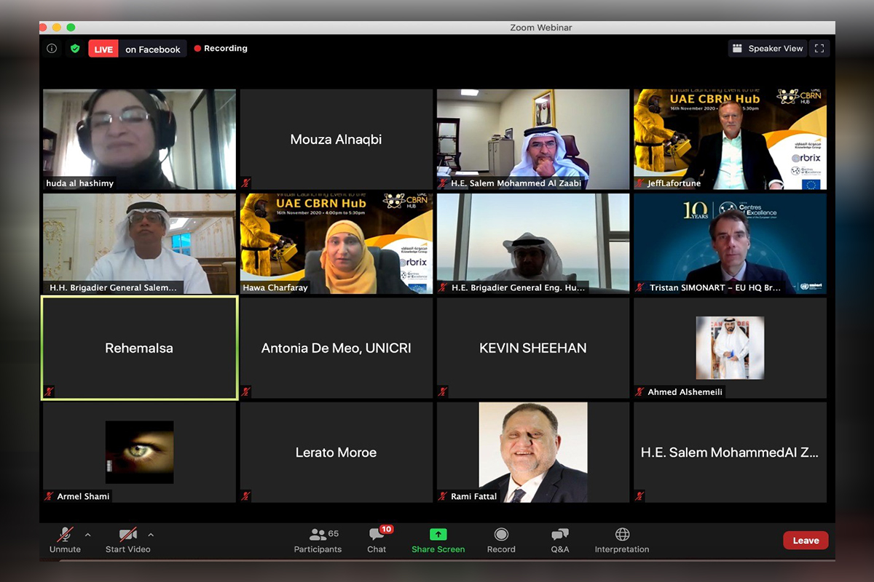Click the Armel Shami name label

[84, 496]
